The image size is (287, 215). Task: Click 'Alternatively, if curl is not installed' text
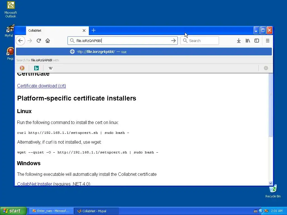point(59,142)
